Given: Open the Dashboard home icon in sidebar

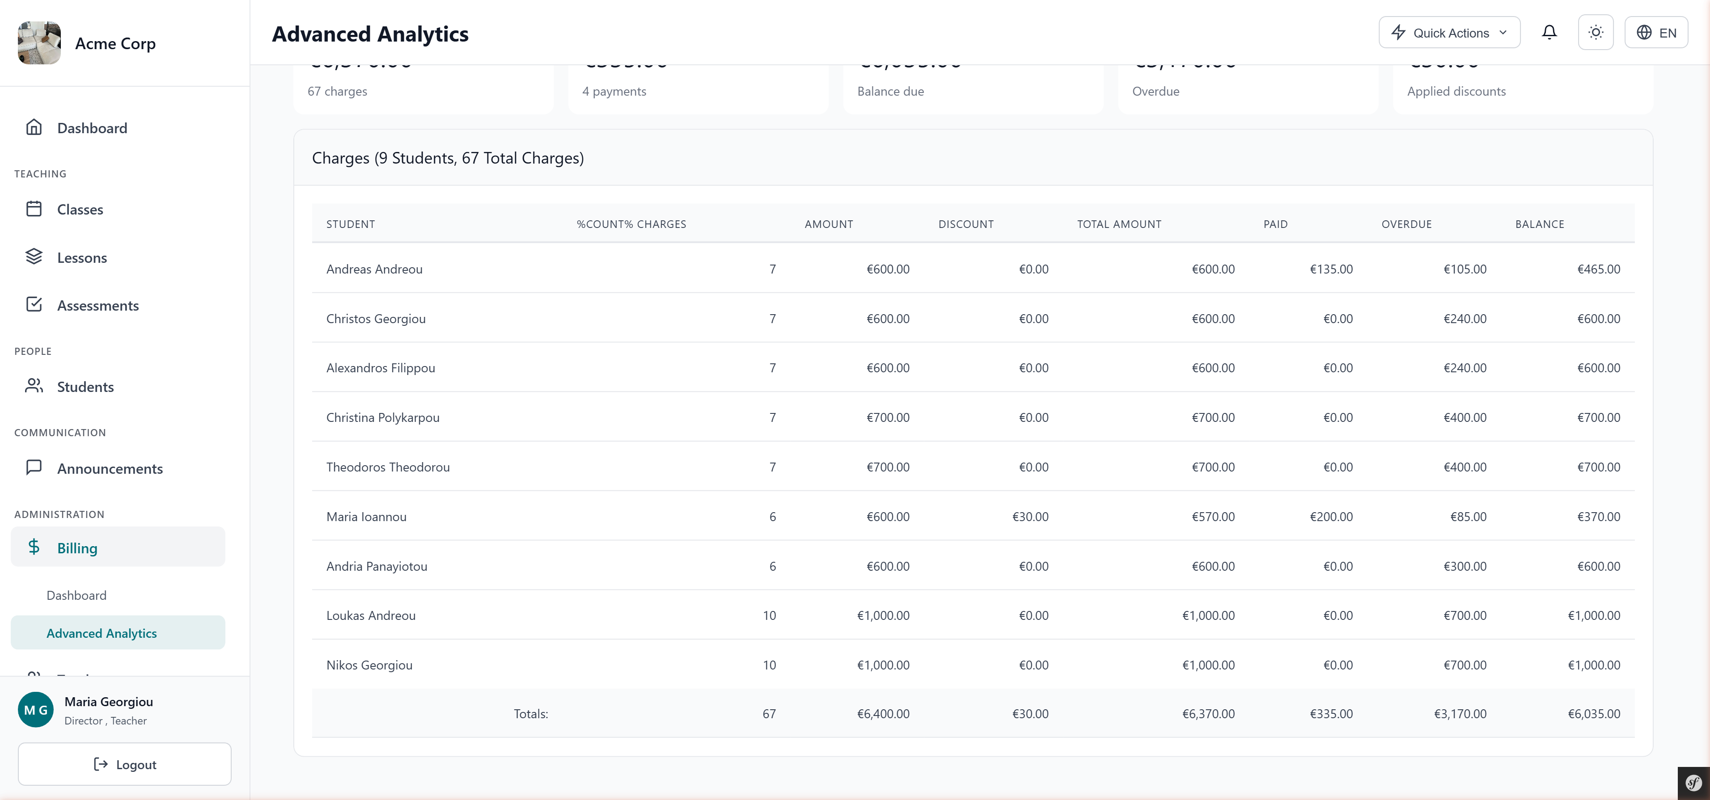Looking at the screenshot, I should point(34,127).
